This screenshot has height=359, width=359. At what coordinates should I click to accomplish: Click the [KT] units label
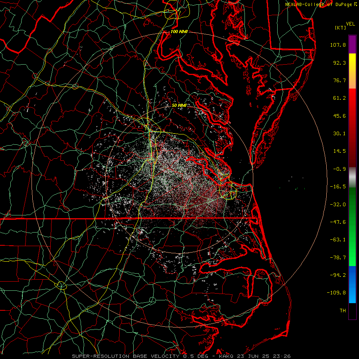(341, 28)
